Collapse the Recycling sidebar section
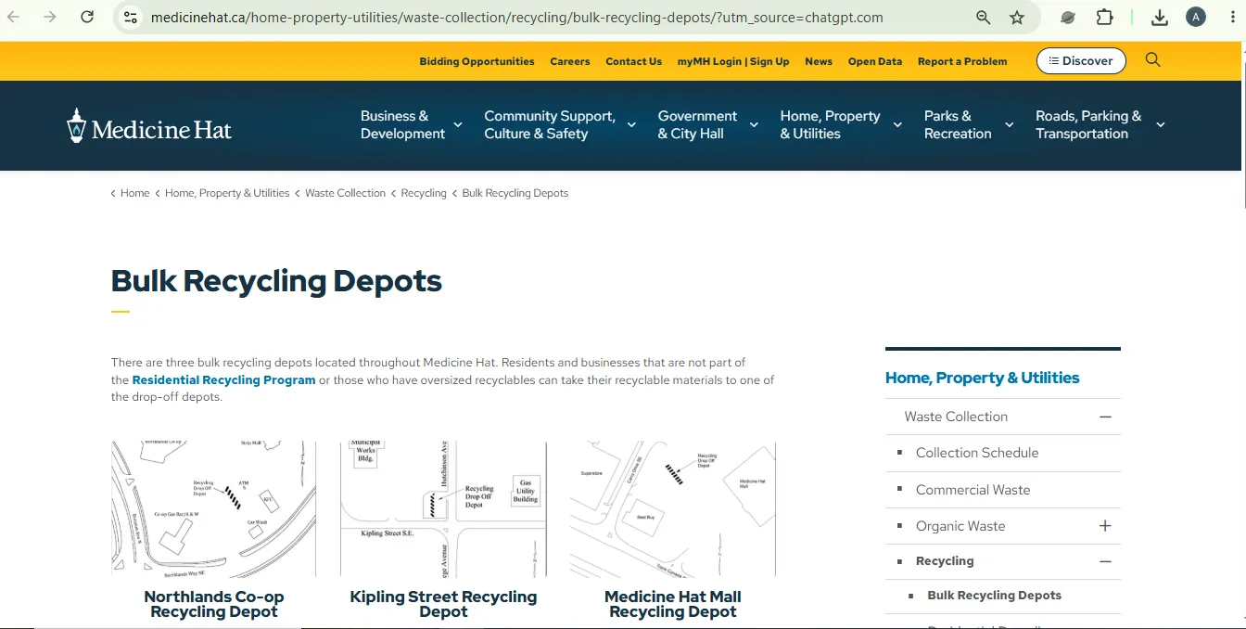Screen dimensions: 1246x629 click(1105, 561)
